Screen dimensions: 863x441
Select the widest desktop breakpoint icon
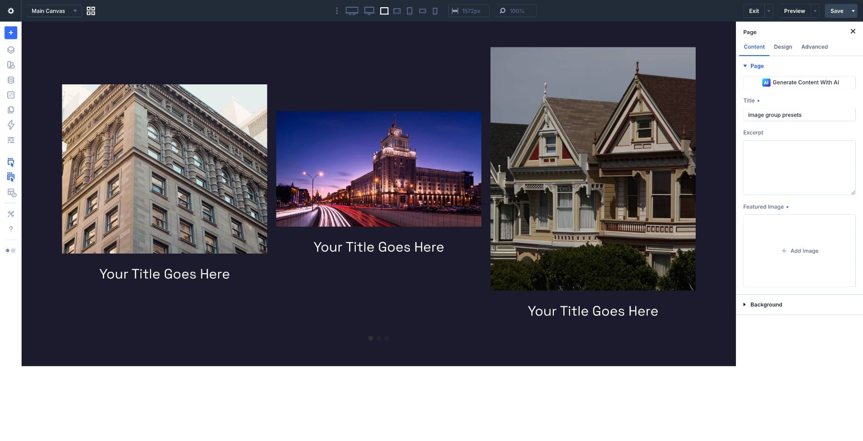click(x=352, y=11)
